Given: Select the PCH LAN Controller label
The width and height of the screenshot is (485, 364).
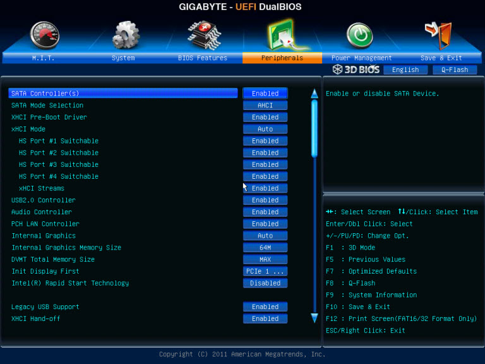Looking at the screenshot, I should click(45, 224).
